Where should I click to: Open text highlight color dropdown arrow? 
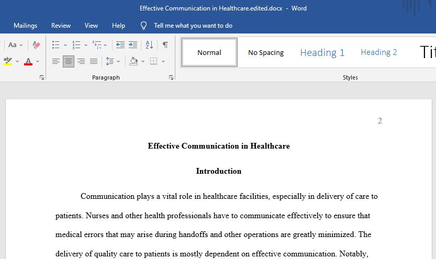[17, 61]
